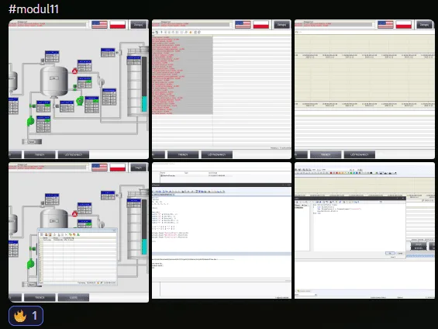The image size is (438, 329).
Task: Toggle the fire emoji reaction
Action: tap(26, 316)
